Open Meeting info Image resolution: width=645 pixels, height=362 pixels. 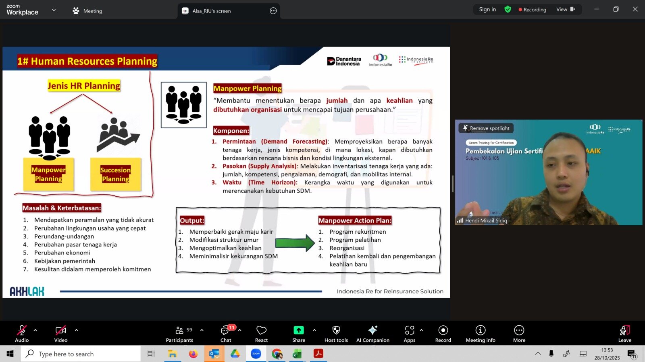[x=481, y=333]
